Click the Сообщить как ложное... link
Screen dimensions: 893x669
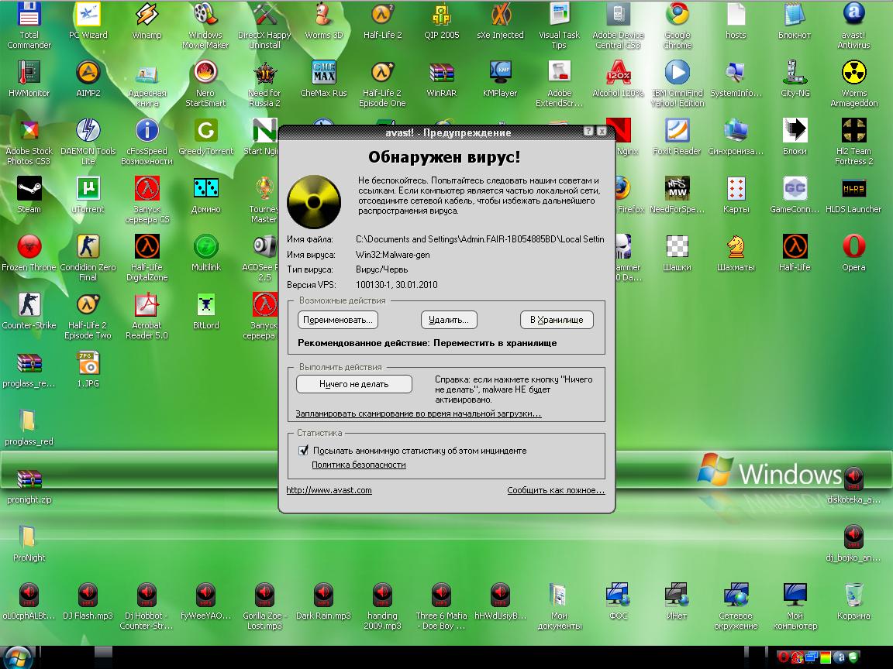click(x=555, y=490)
